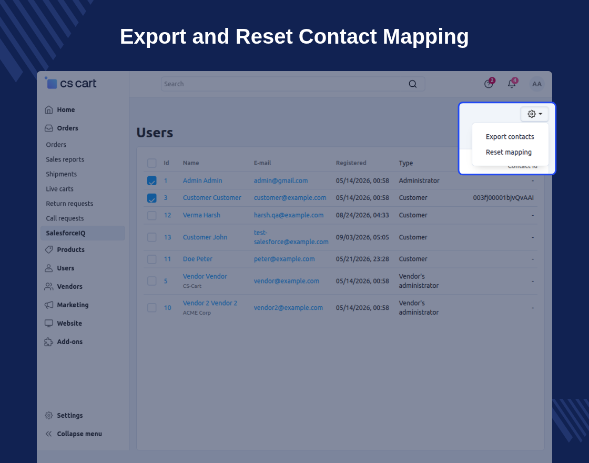Click the Marketing megaphone icon
Viewport: 589px width, 463px height.
[49, 305]
